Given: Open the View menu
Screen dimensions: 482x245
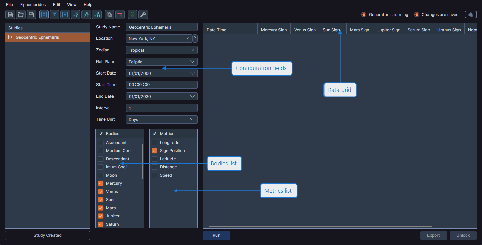Looking at the screenshot, I should 72,4.
